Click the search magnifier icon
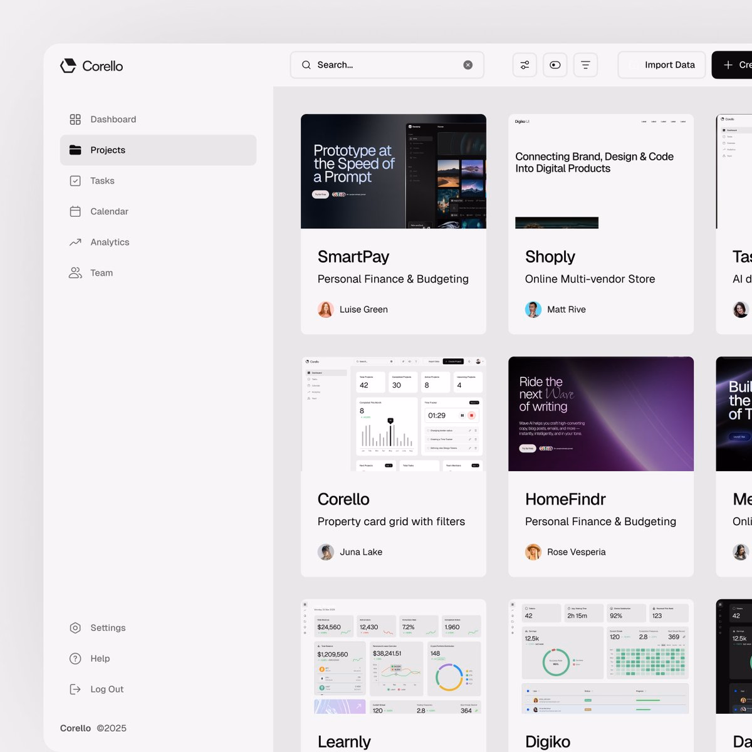 [x=306, y=65]
